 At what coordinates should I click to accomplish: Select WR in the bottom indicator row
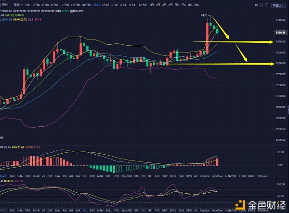[71, 210]
